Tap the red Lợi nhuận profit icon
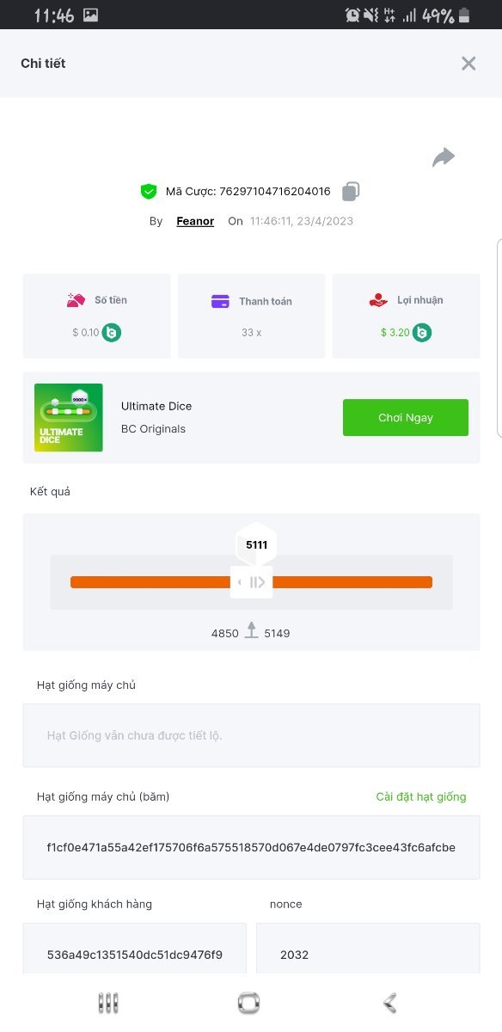Viewport: 502px width, 1032px height. [x=378, y=300]
